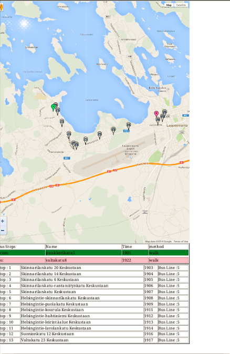This screenshot has height=354, width=230.
Task: Switch to Map view
Action: pyautogui.click(x=169, y=5)
